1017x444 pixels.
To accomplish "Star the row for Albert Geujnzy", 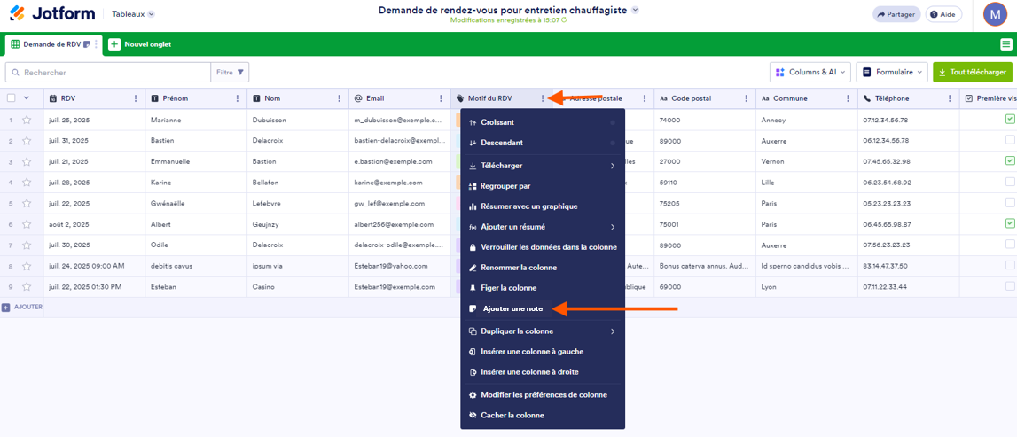I will coord(27,224).
